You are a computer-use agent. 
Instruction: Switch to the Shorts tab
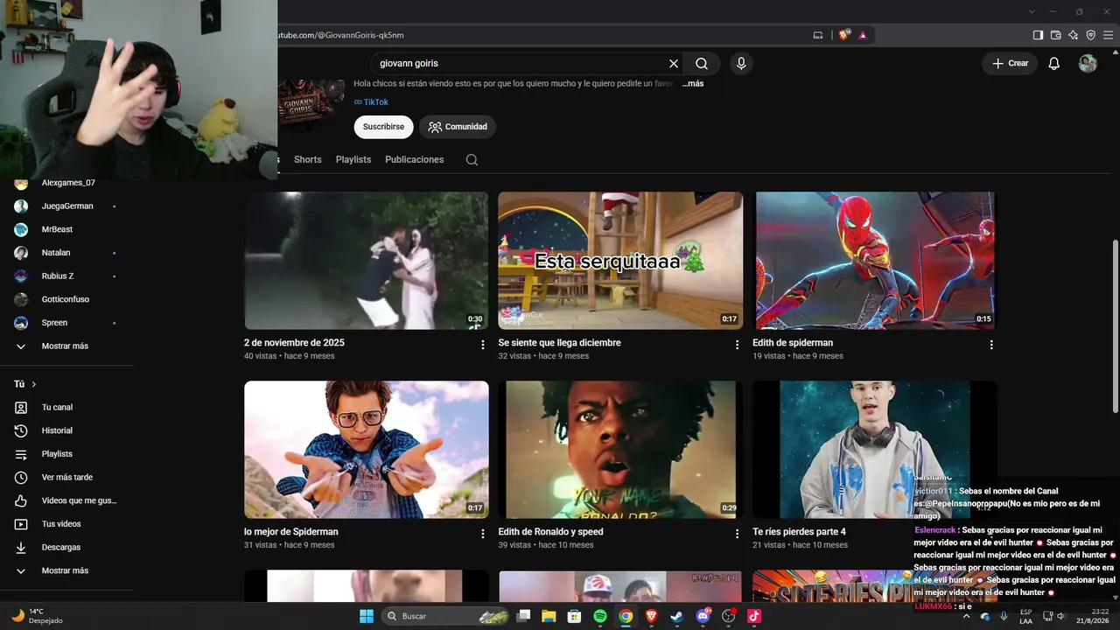pyautogui.click(x=308, y=160)
